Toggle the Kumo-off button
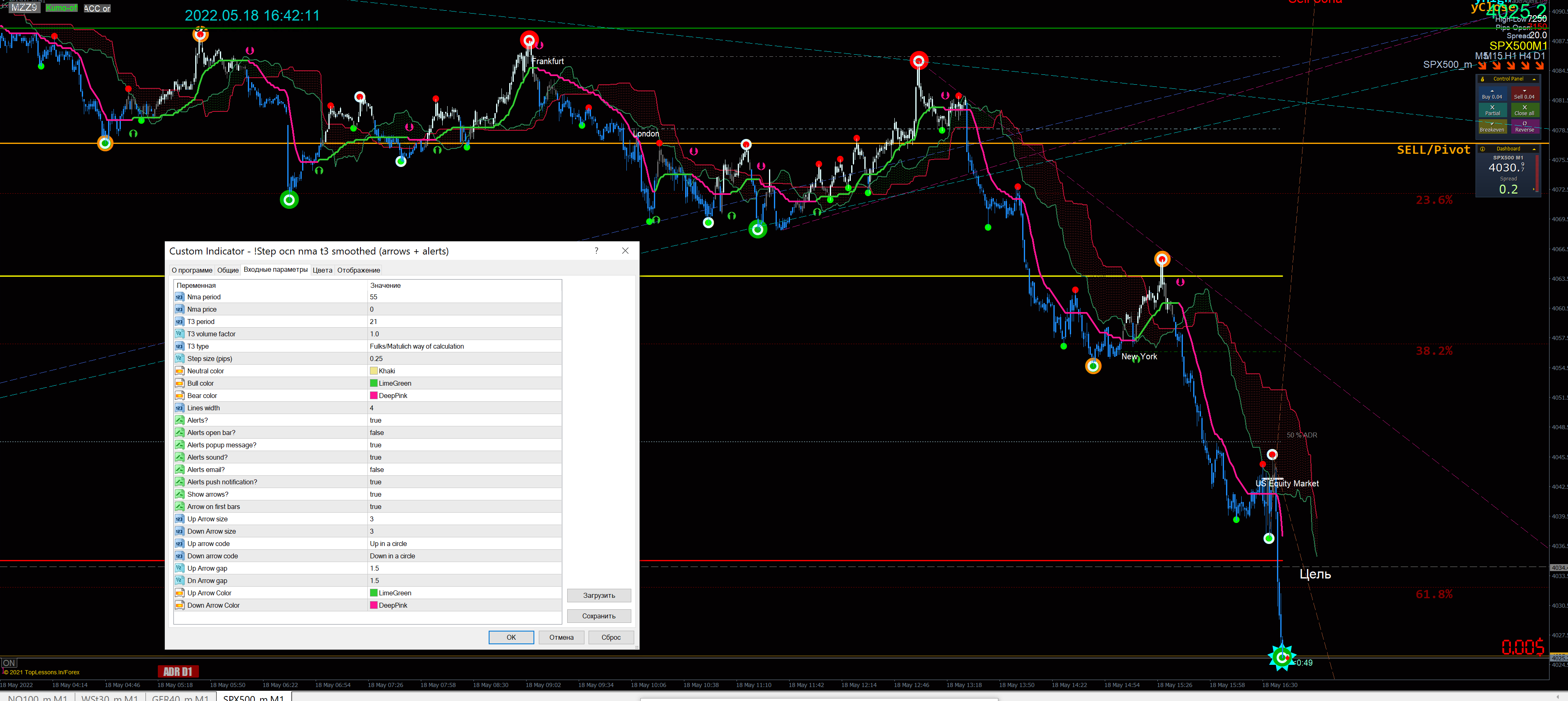 (x=62, y=8)
